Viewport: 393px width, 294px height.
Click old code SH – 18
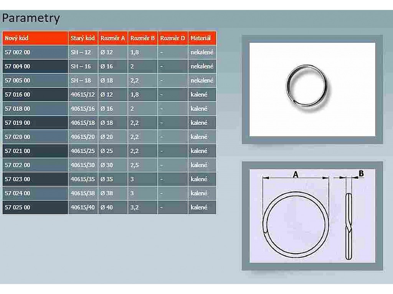[x=81, y=80]
